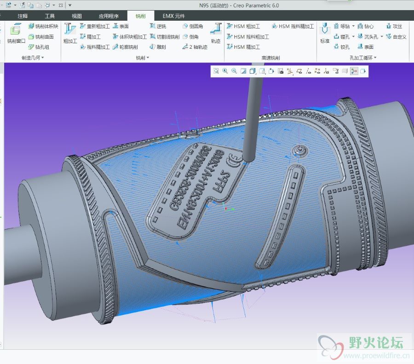Switch to the 应用程序 tab

click(109, 16)
